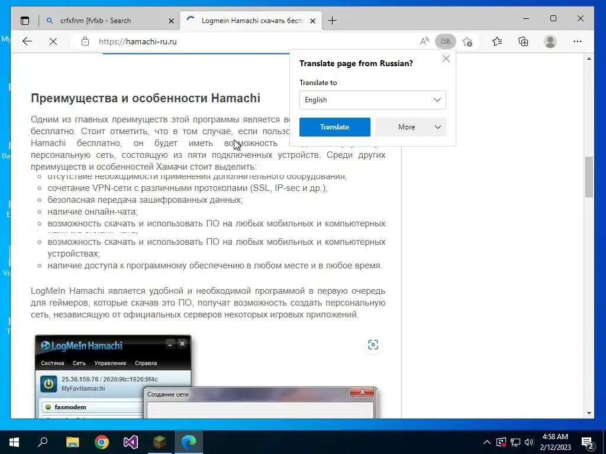Click Microsoft Edge taskbar icon
Screen dimensions: 606x454
click(189, 442)
